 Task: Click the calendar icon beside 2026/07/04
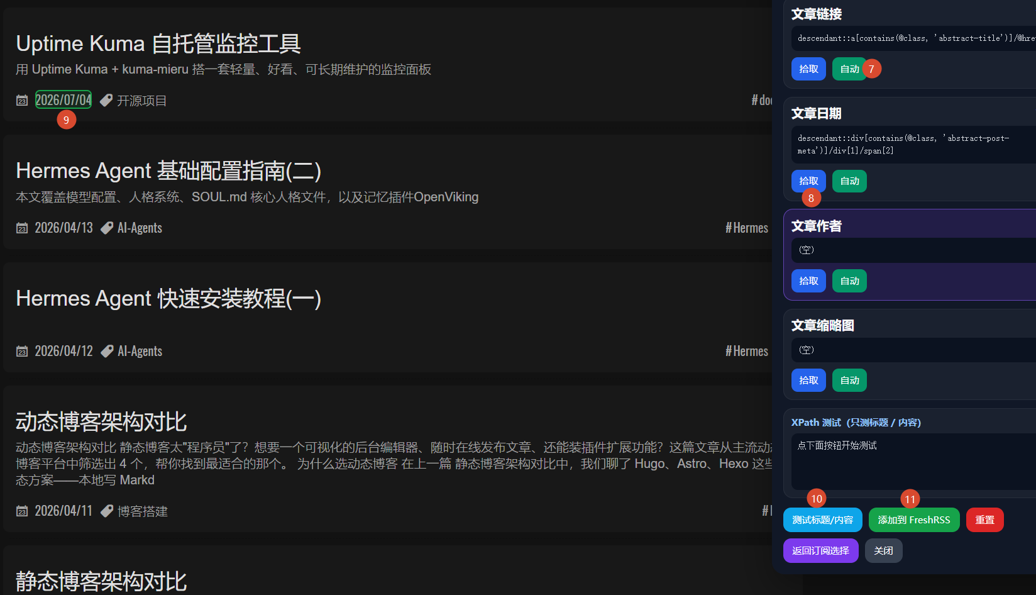(22, 101)
